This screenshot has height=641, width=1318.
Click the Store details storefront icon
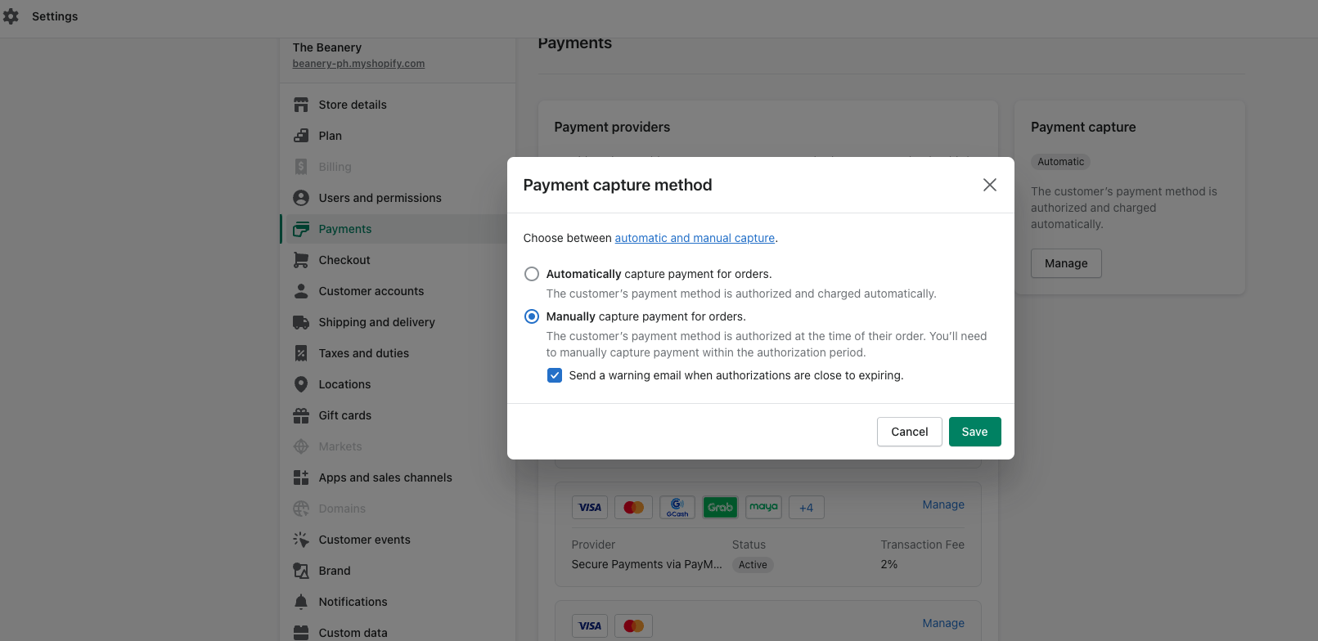(x=301, y=105)
